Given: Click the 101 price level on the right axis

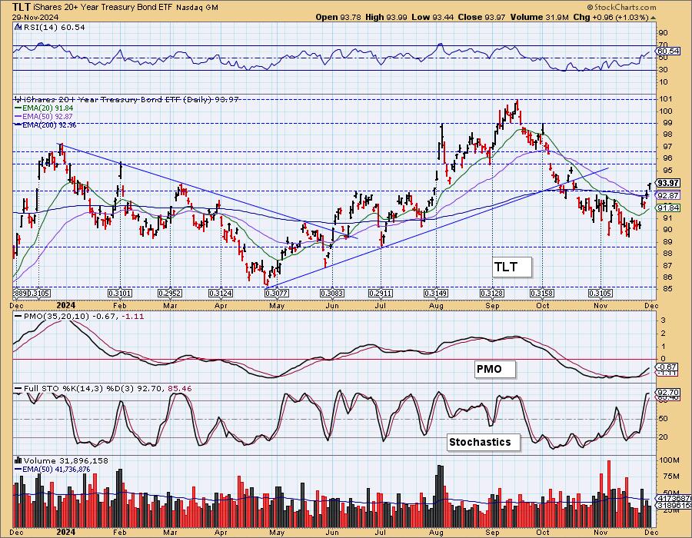Looking at the screenshot, I should [x=666, y=99].
